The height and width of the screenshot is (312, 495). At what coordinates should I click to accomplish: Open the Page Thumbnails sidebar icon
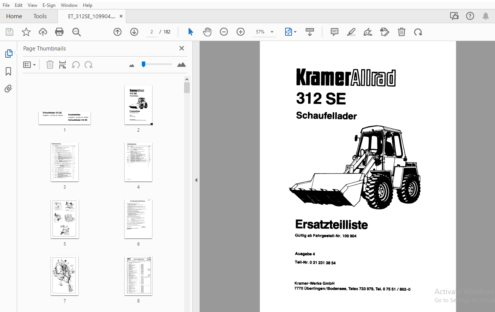click(8, 54)
